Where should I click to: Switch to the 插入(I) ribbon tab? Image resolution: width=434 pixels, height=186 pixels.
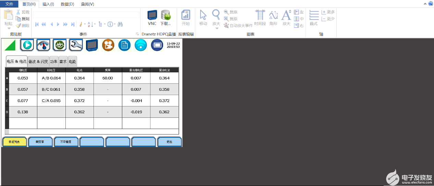click(48, 4)
